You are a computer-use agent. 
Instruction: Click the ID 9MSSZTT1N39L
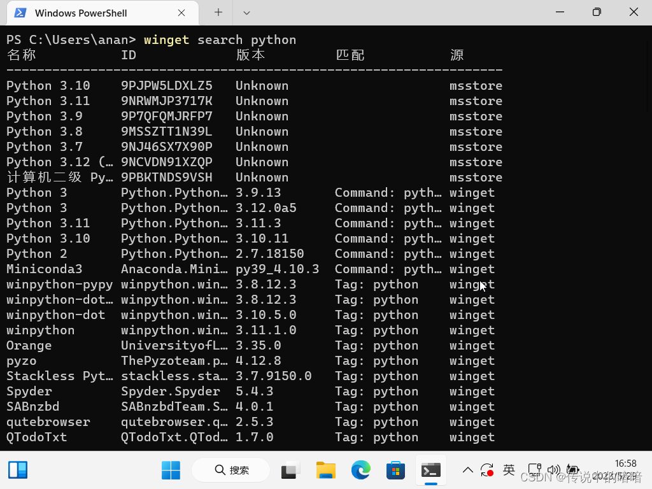click(x=166, y=132)
